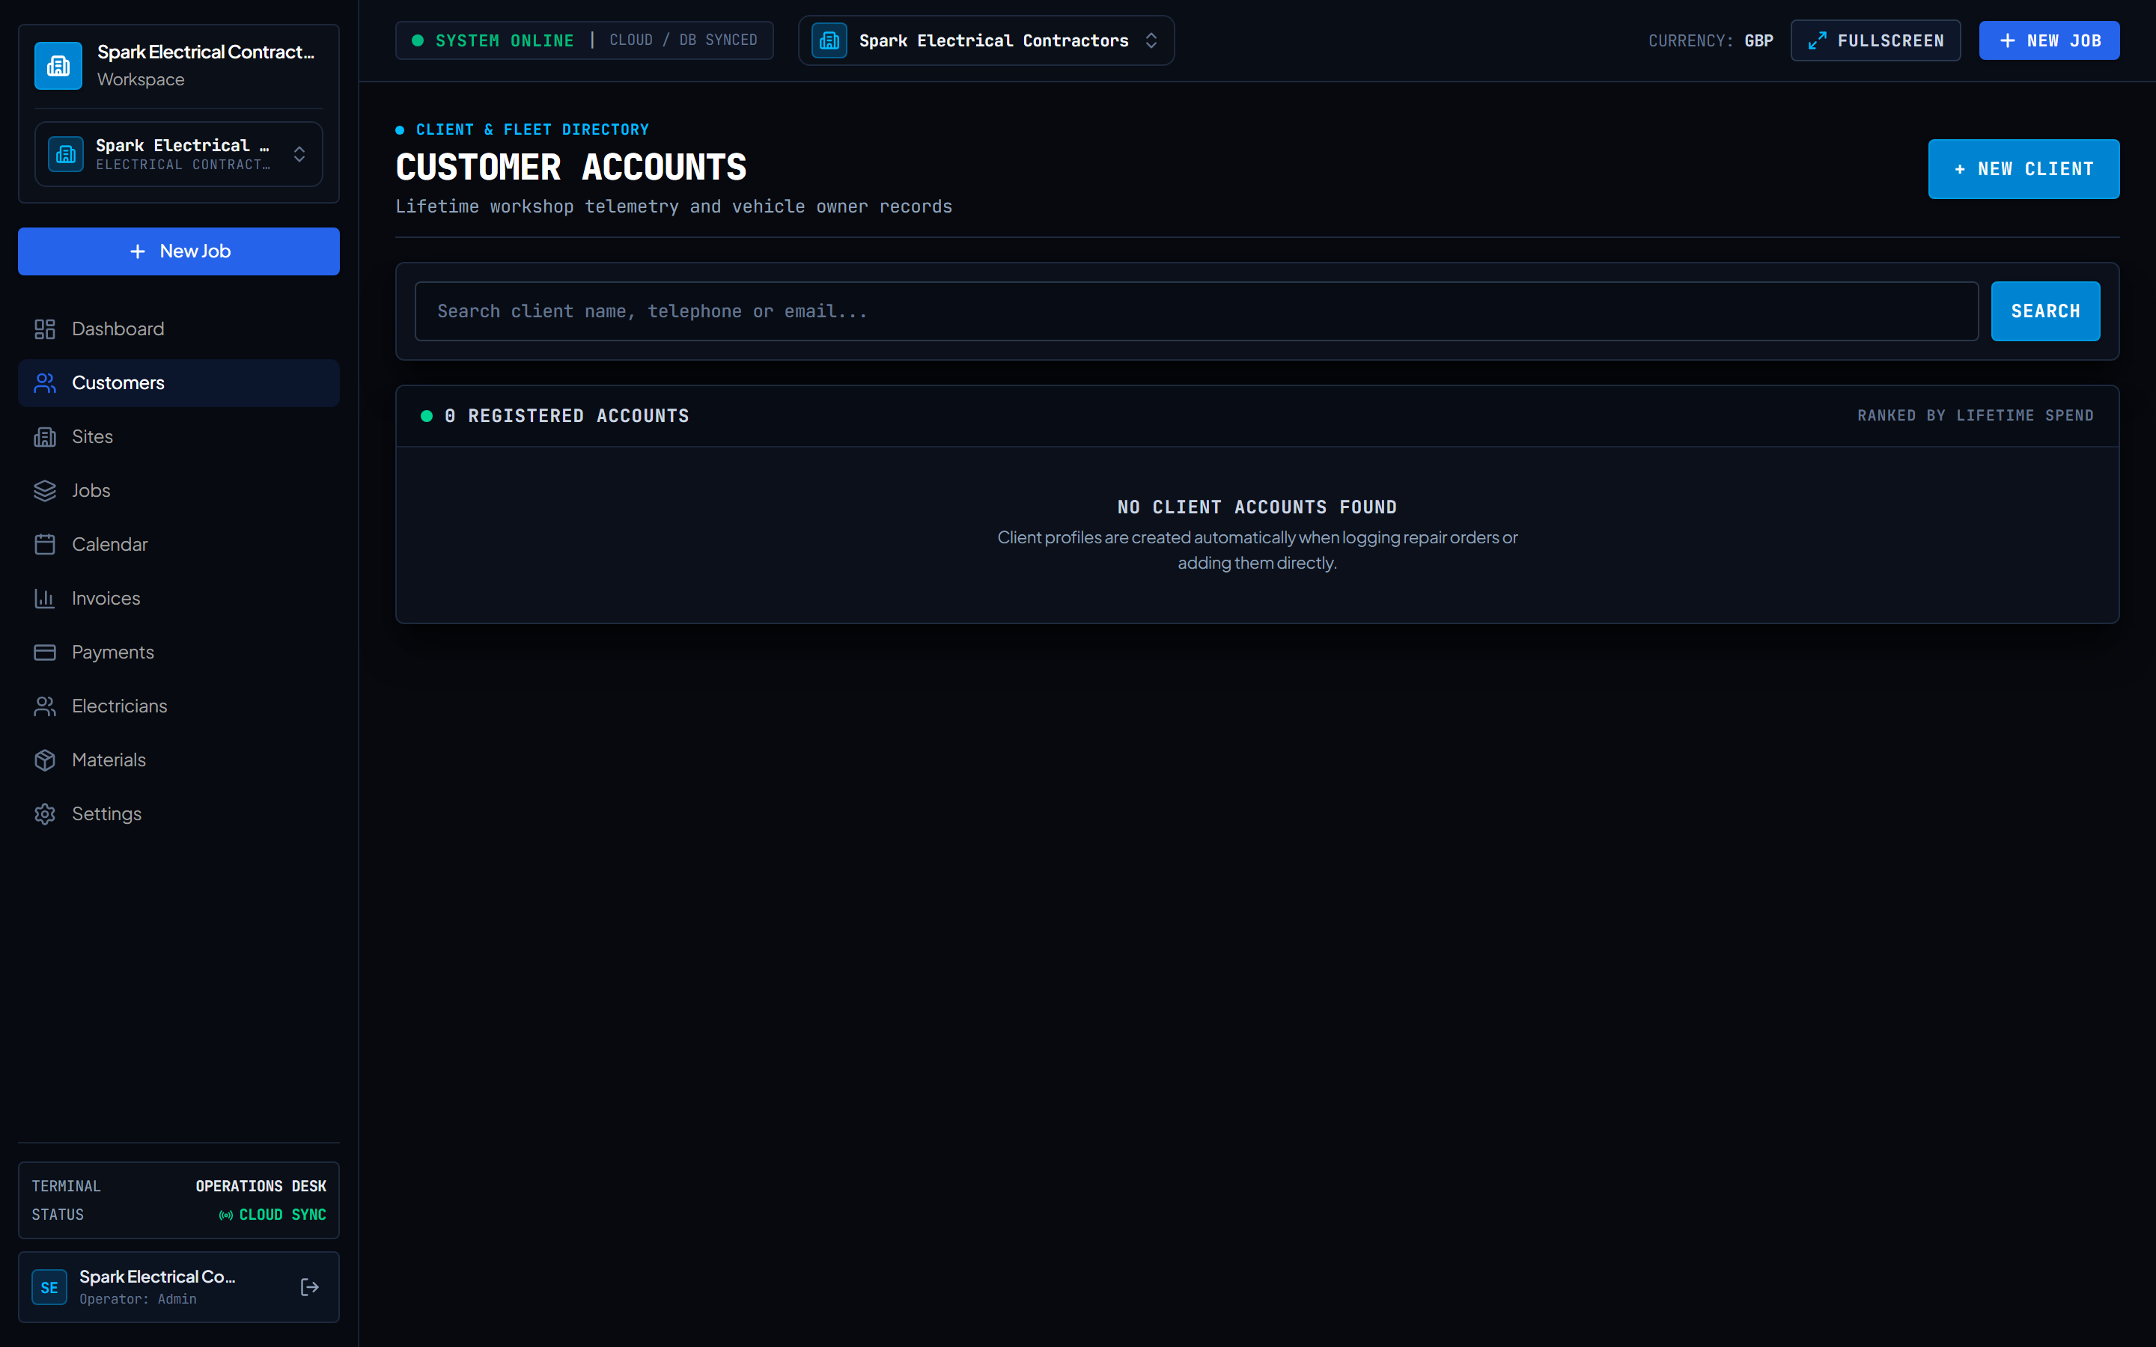Click the Jobs layers icon
Viewport: 2156px width, 1347px height.
point(45,491)
